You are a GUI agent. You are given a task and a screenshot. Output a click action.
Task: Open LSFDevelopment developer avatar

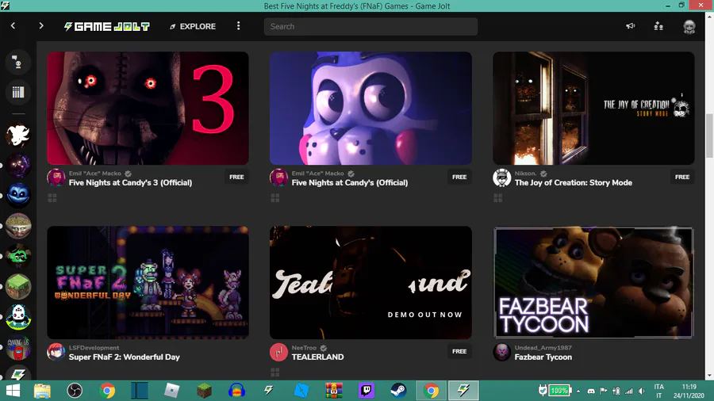56,353
